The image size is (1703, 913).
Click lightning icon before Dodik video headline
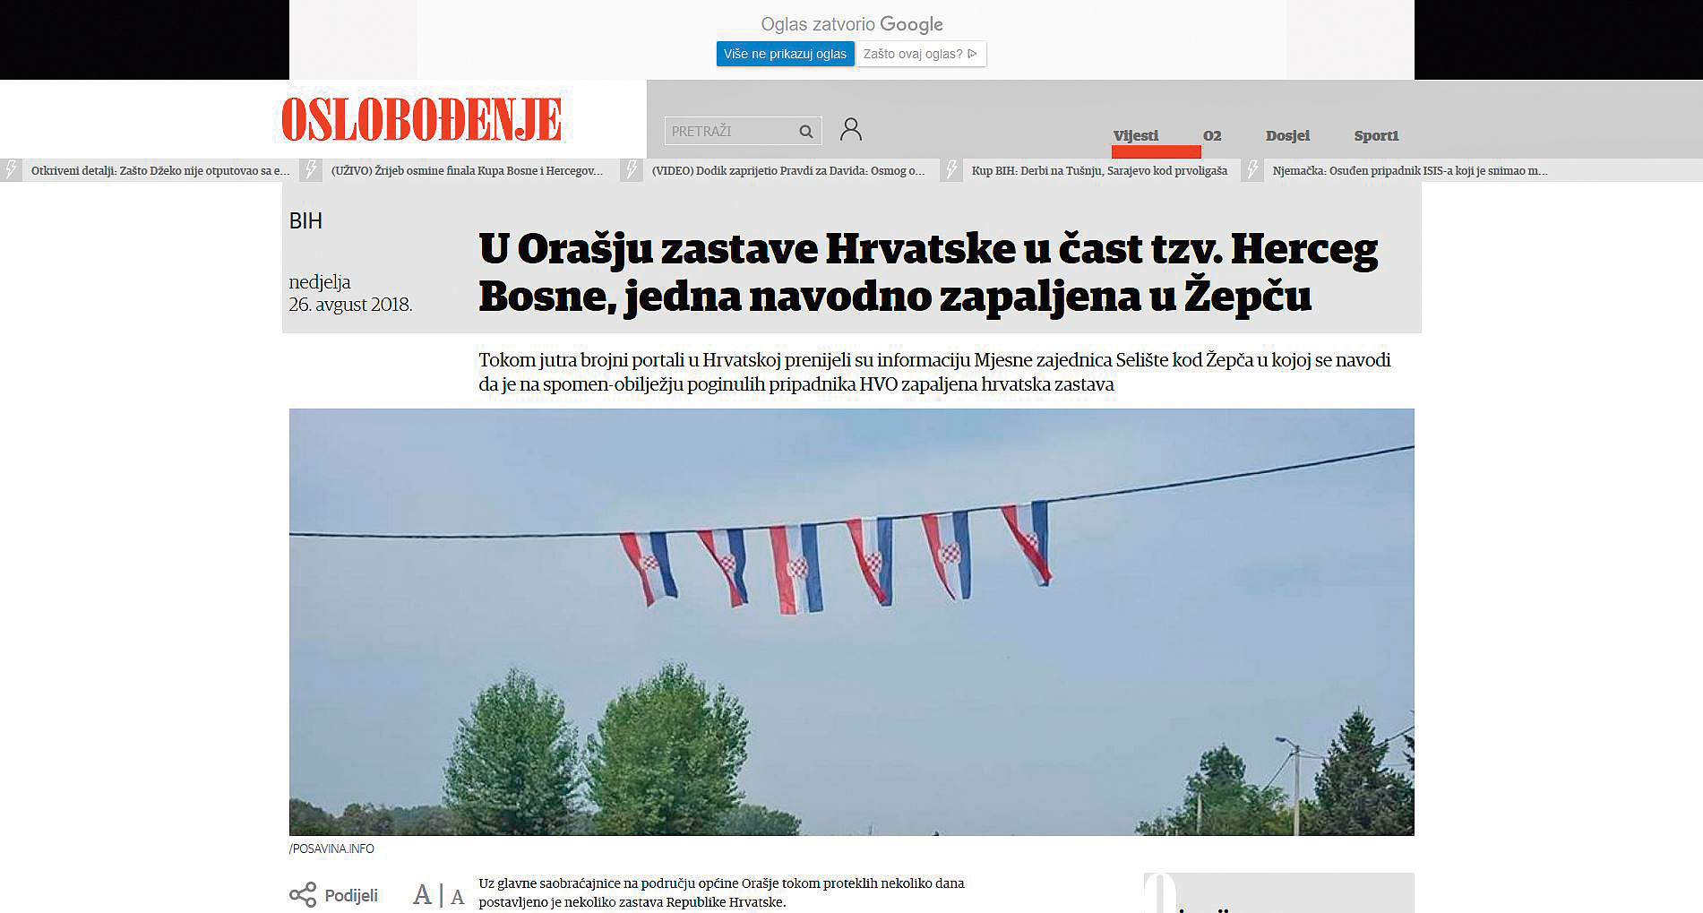(x=632, y=170)
